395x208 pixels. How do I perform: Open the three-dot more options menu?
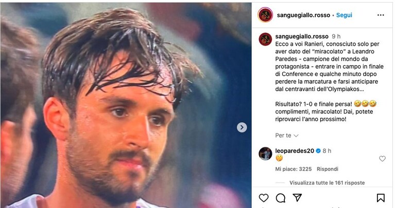[381, 15]
